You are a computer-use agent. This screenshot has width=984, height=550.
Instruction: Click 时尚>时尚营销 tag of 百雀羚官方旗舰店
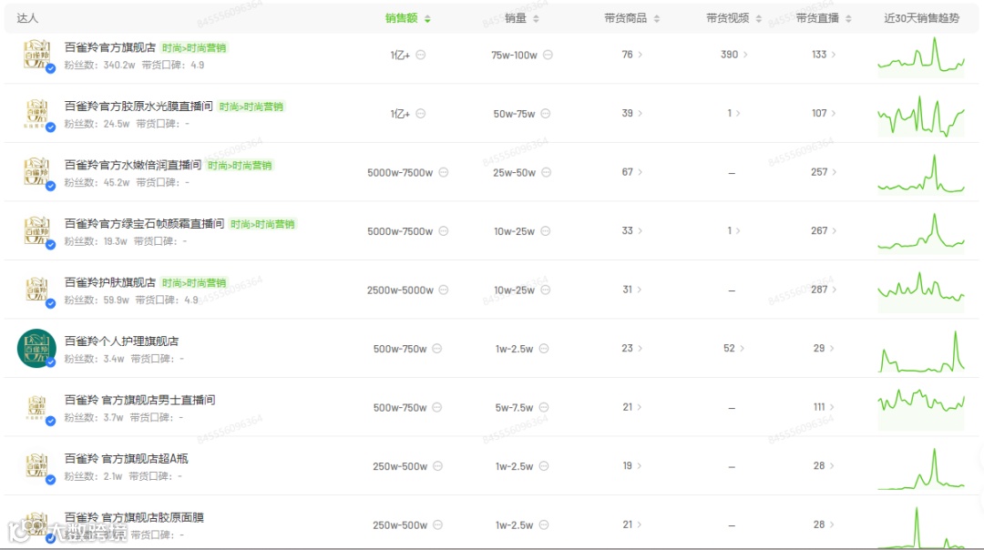tap(194, 47)
